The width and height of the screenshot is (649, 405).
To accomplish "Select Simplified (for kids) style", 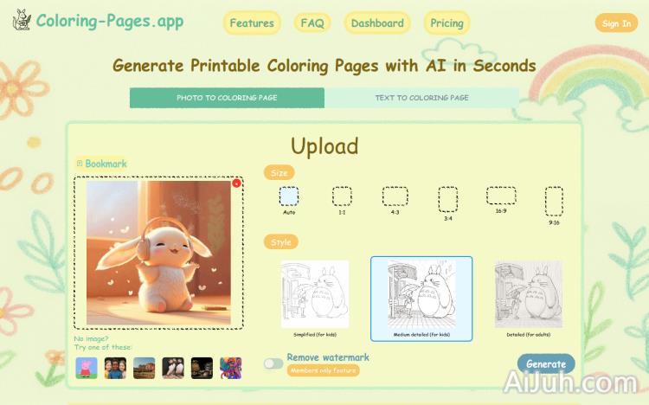I will 315,299.
